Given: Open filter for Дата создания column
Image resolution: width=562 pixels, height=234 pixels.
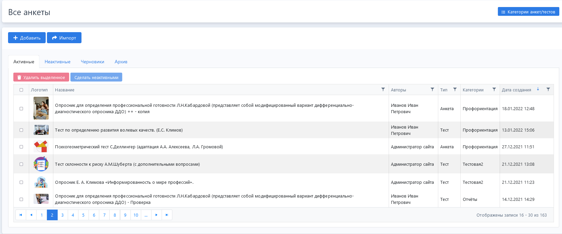Looking at the screenshot, I should (548, 89).
